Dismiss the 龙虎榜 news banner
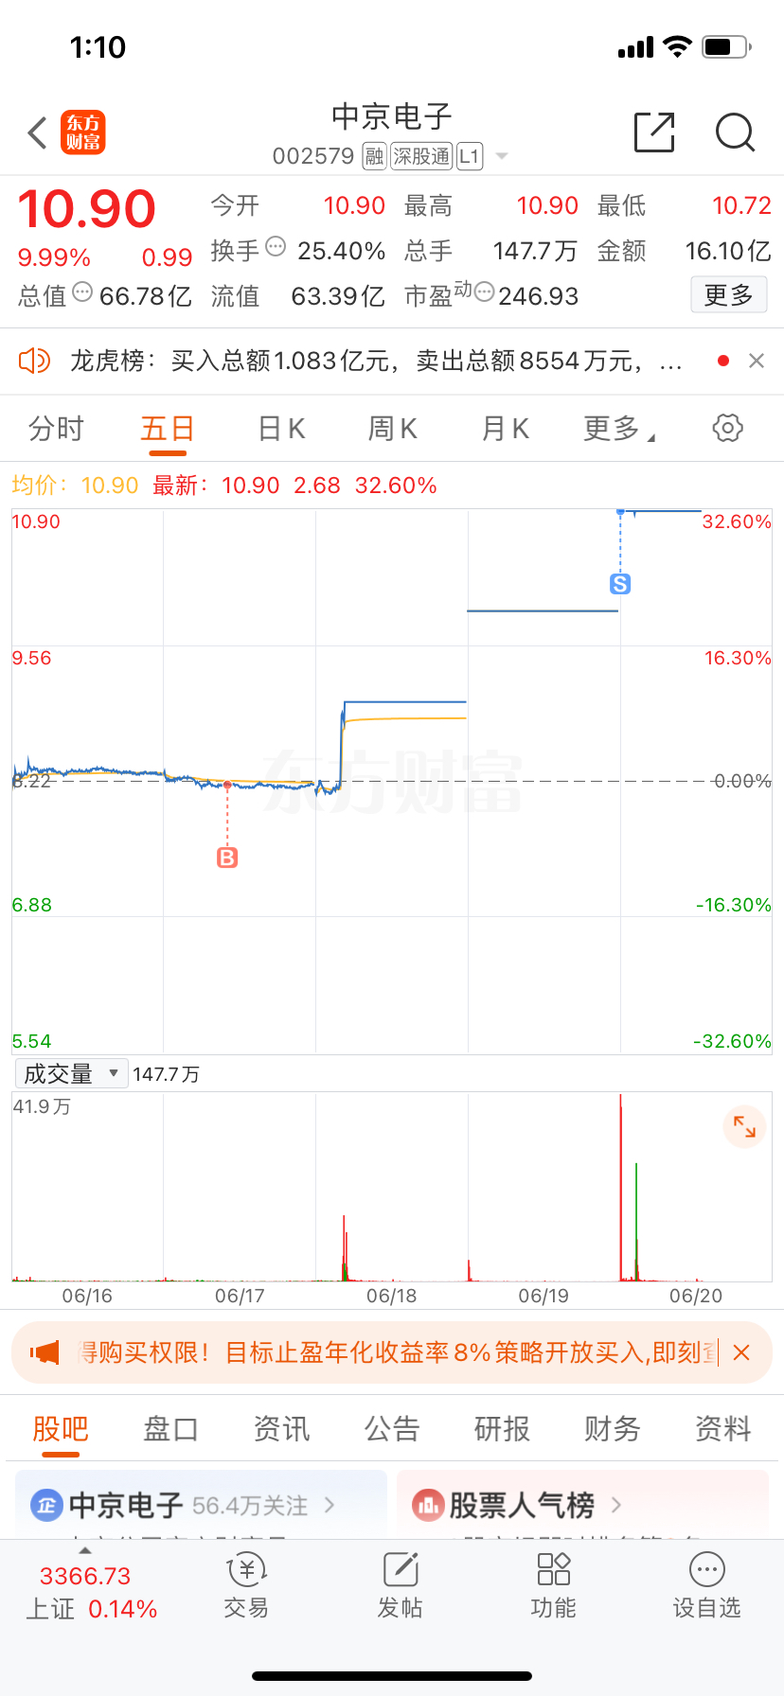The image size is (784, 1696). [757, 361]
